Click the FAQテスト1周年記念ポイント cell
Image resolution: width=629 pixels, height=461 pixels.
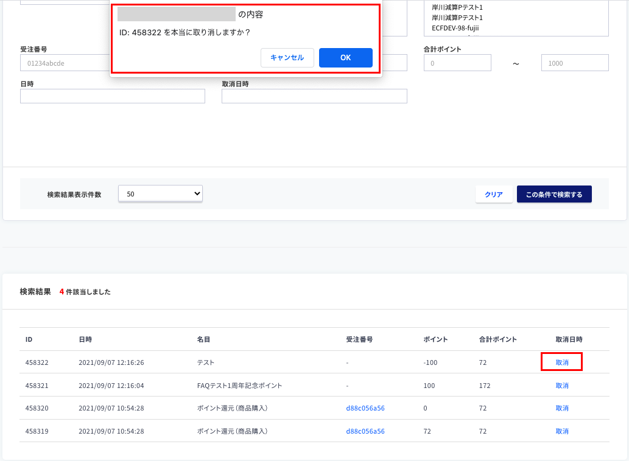point(239,386)
